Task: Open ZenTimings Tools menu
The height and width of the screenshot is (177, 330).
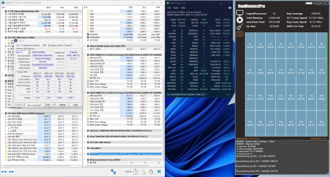Action: (175, 8)
